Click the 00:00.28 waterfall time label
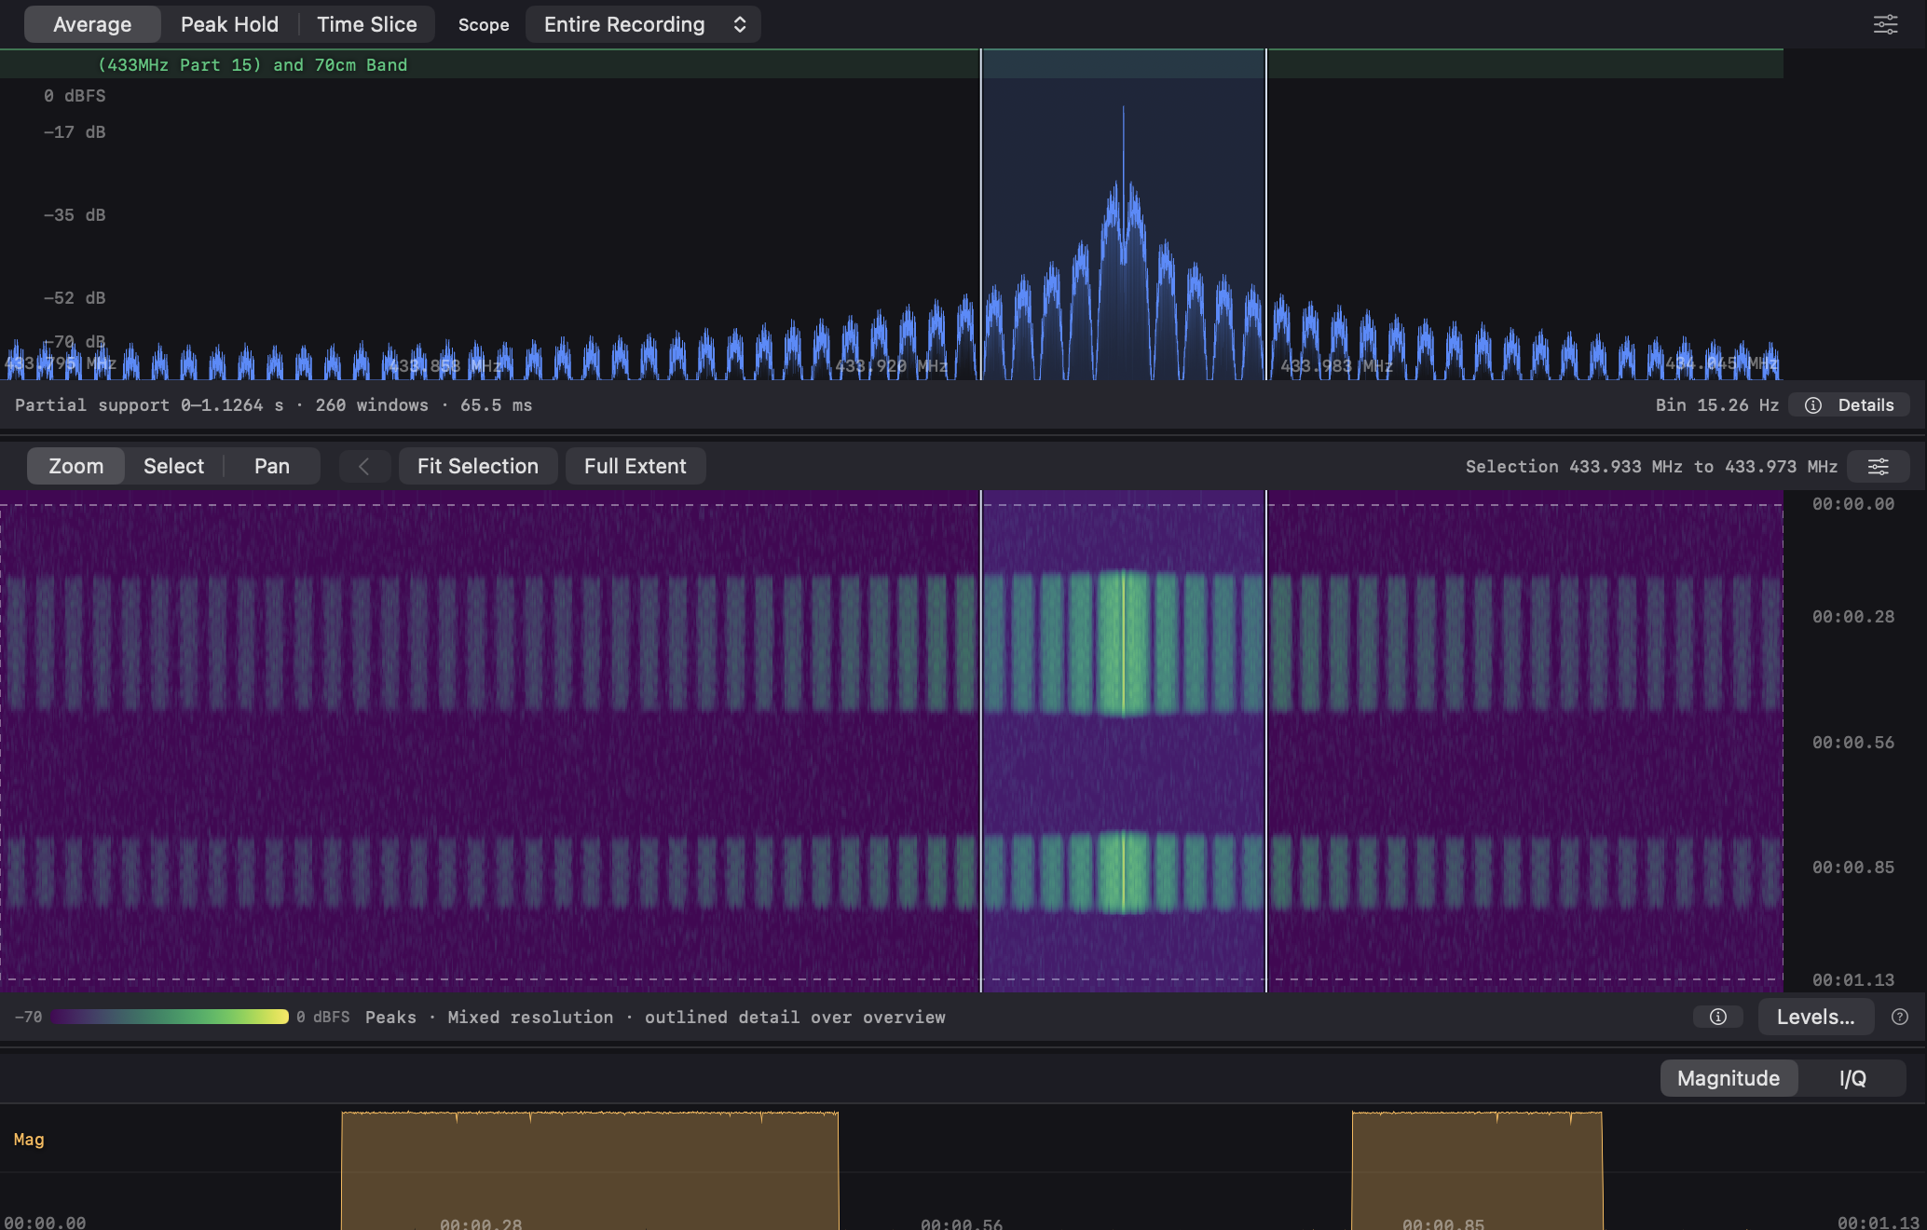Image resolution: width=1927 pixels, height=1230 pixels. [x=1853, y=617]
